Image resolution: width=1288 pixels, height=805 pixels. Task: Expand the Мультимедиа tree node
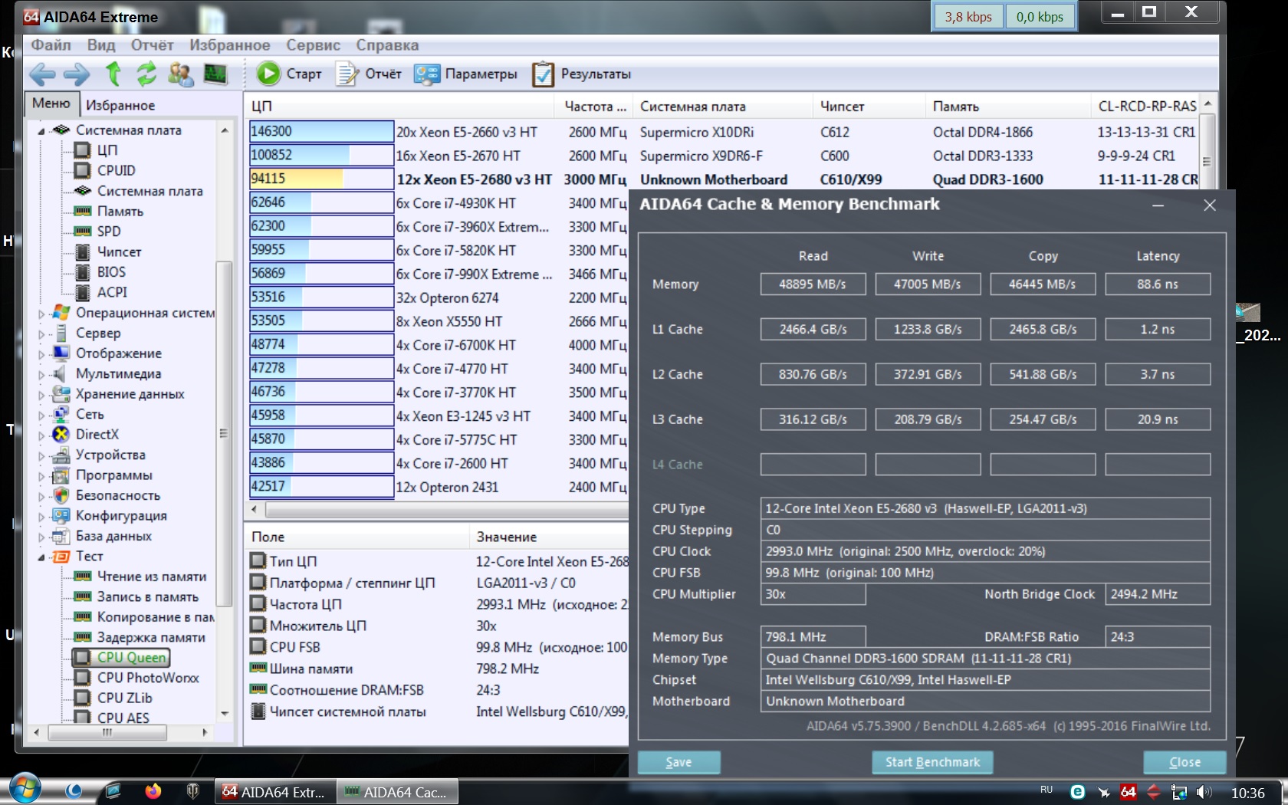coord(41,374)
